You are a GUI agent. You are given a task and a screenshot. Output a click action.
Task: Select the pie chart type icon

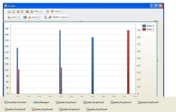tap(18, 11)
